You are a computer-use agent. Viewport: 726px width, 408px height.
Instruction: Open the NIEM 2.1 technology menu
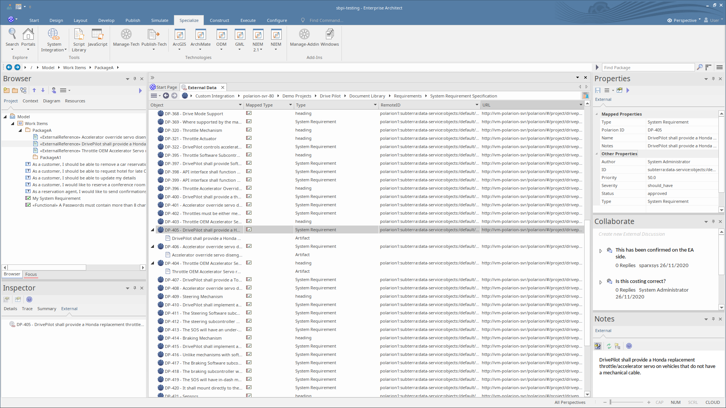pos(258,40)
